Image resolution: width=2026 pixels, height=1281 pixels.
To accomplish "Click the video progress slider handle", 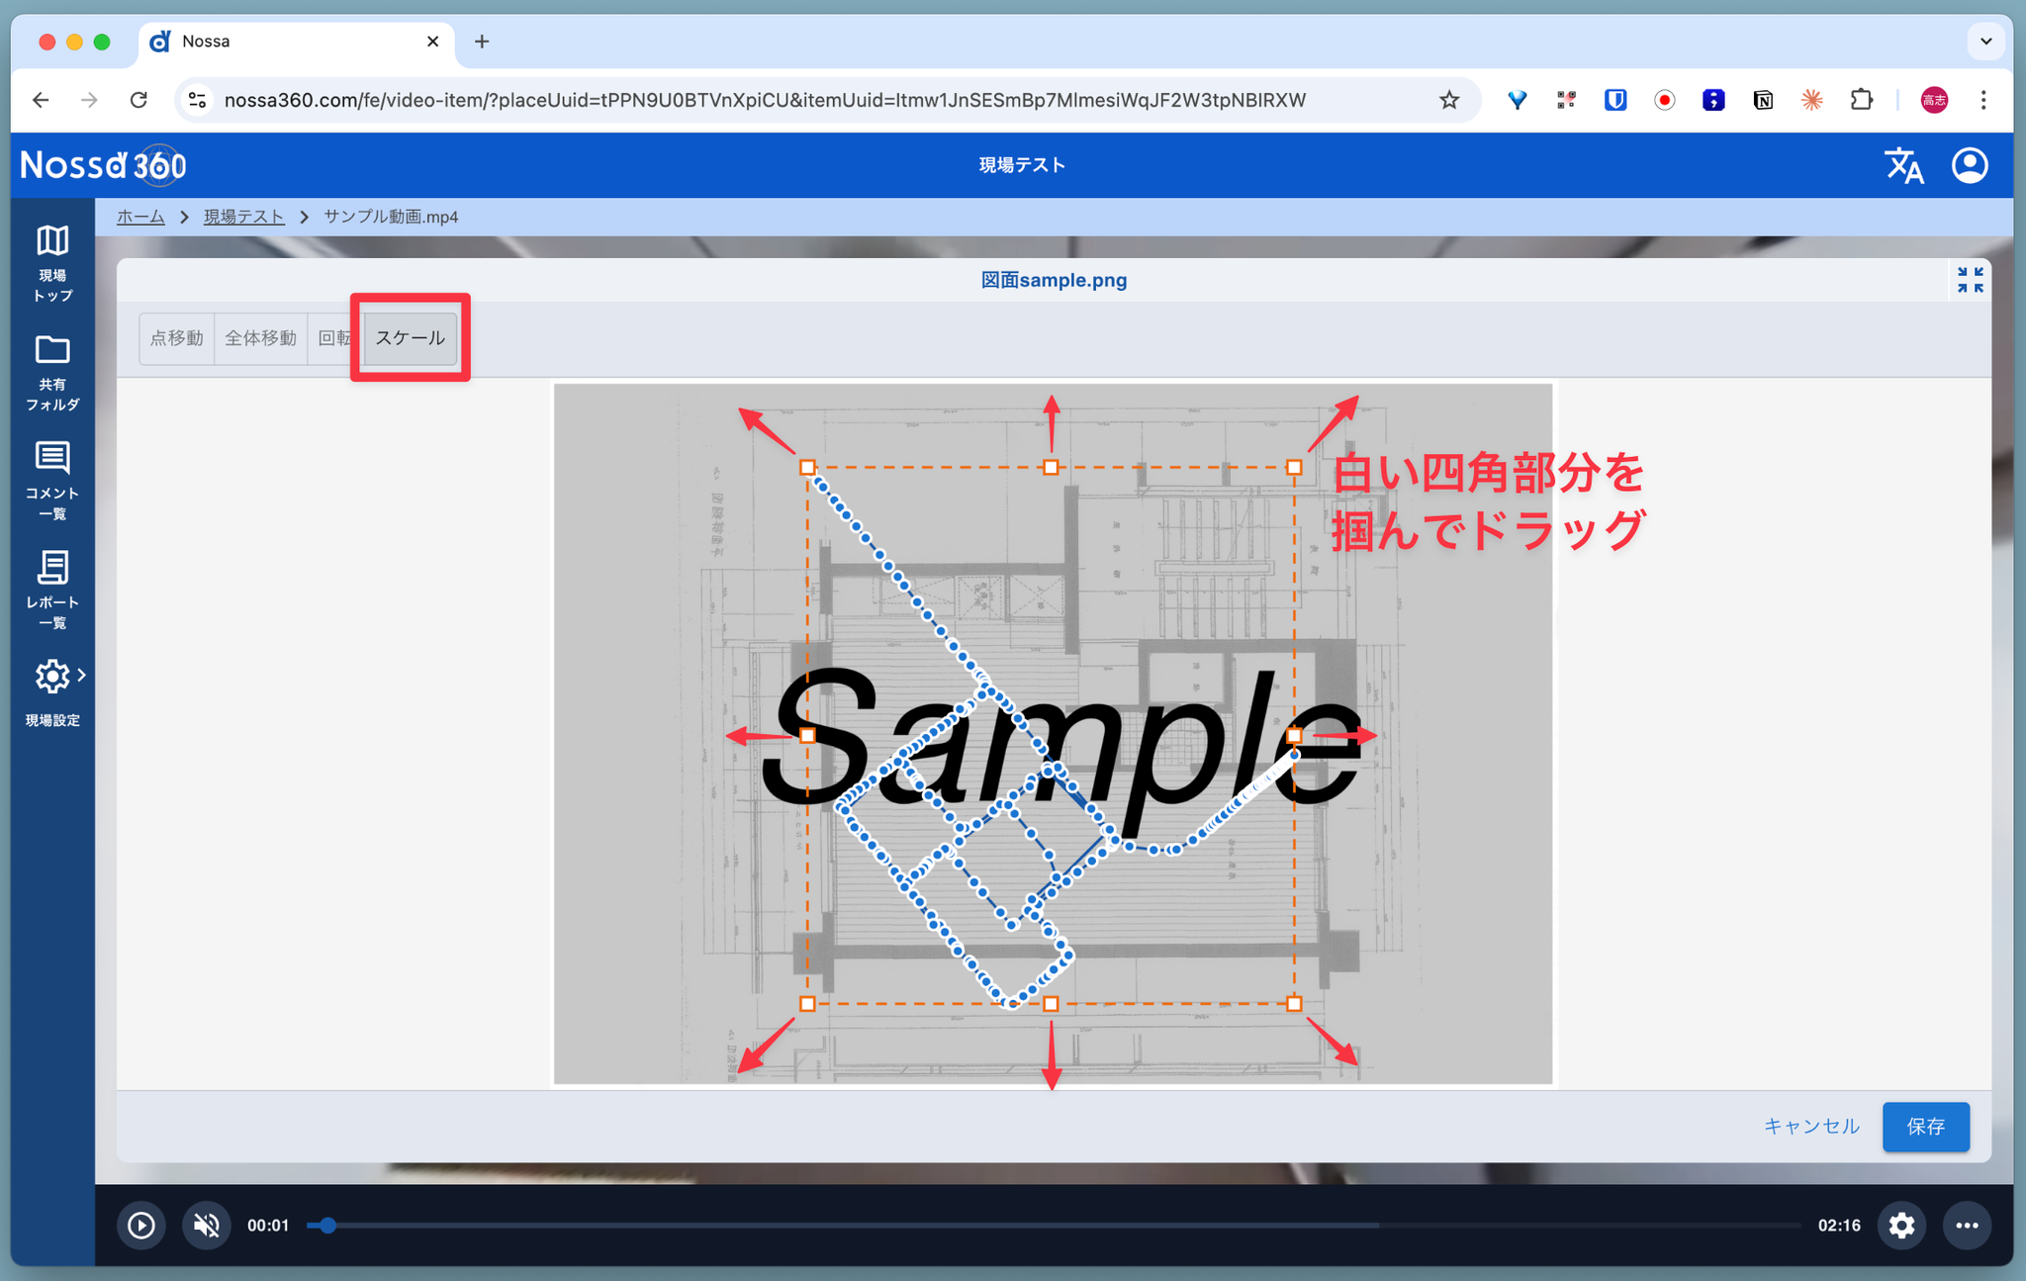I will click(x=327, y=1225).
